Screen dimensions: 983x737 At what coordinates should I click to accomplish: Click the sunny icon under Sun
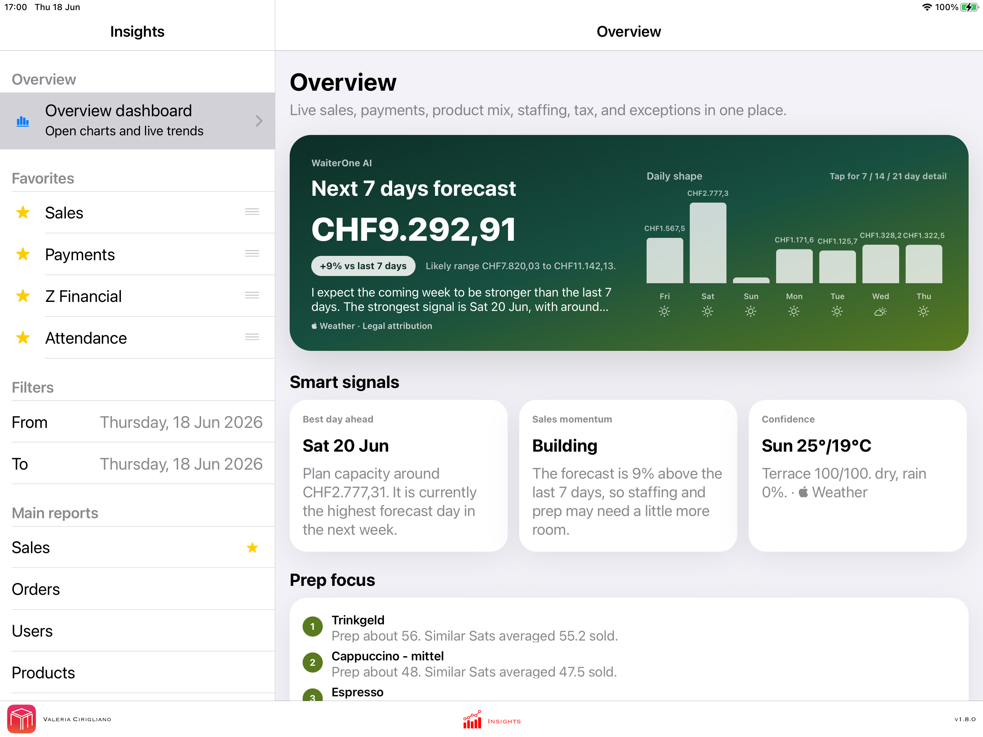(x=751, y=312)
